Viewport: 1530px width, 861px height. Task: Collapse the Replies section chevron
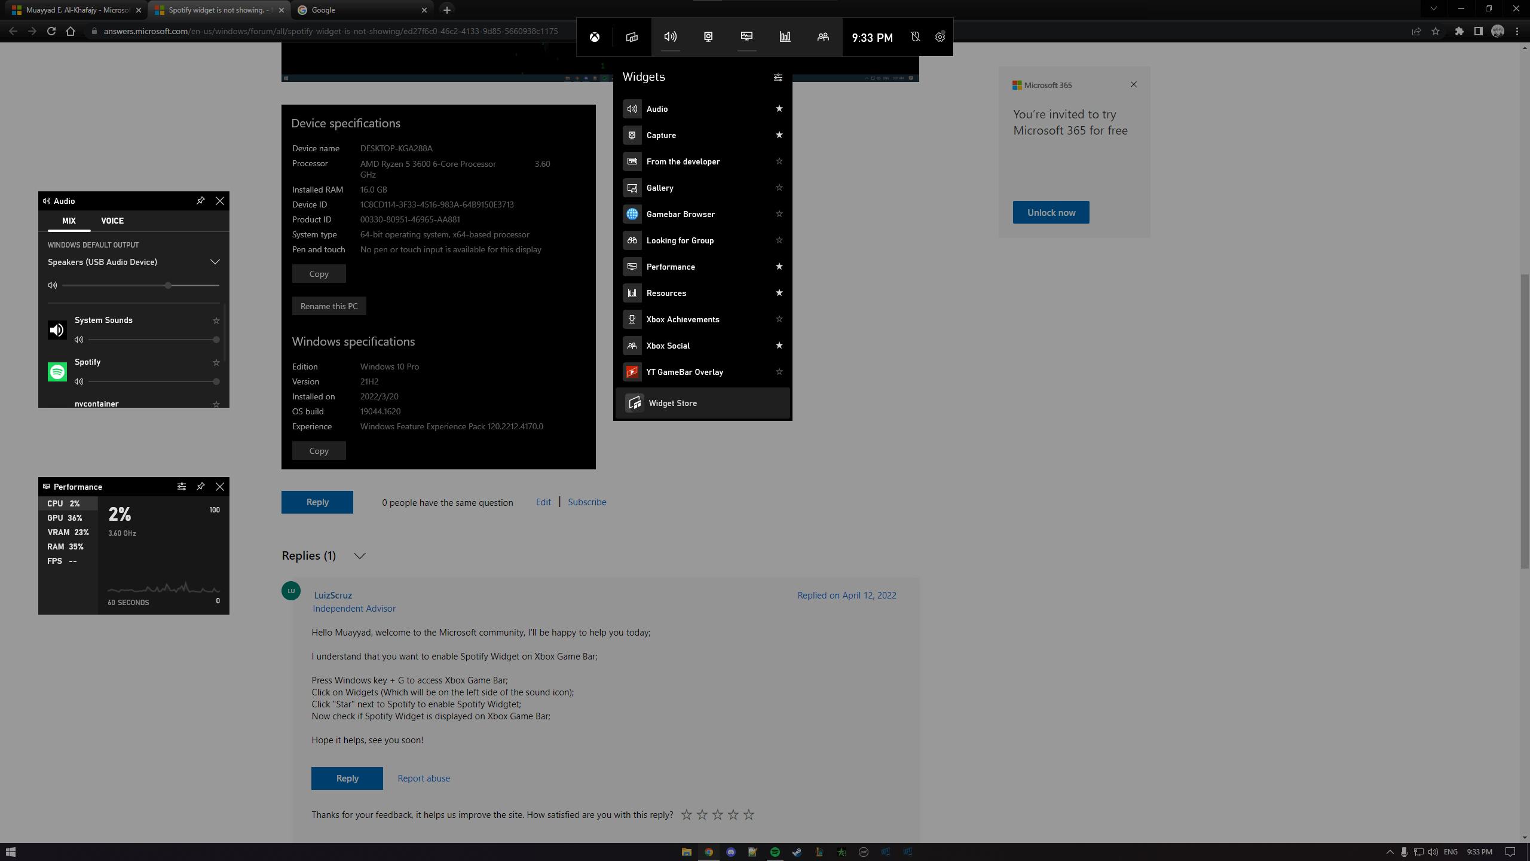360,556
